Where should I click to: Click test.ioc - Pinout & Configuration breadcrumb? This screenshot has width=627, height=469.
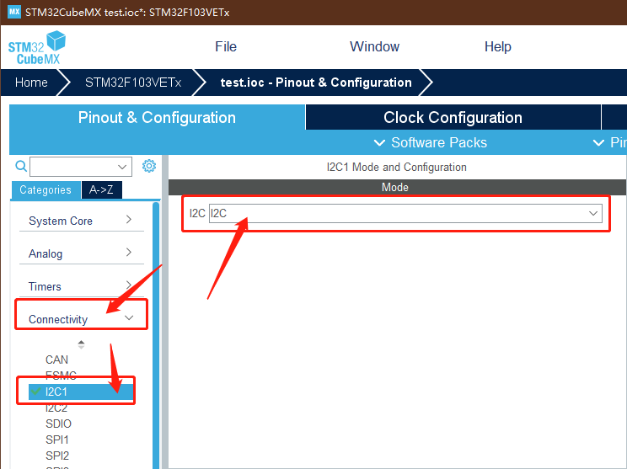(x=316, y=83)
